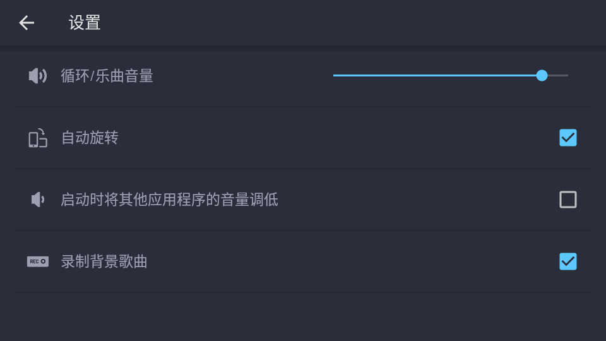Click the speaker icon beside 循环/乐曲音量
The image size is (606, 341).
click(x=38, y=76)
